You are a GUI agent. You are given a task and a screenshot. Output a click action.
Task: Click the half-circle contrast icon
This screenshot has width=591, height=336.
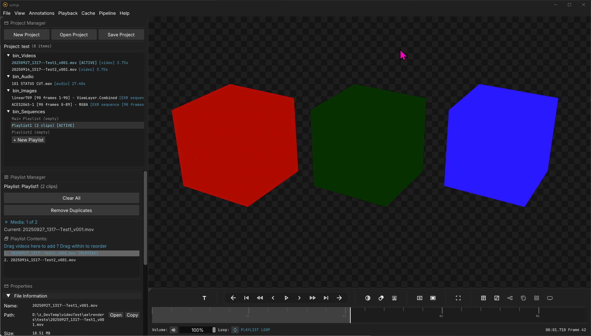click(368, 298)
